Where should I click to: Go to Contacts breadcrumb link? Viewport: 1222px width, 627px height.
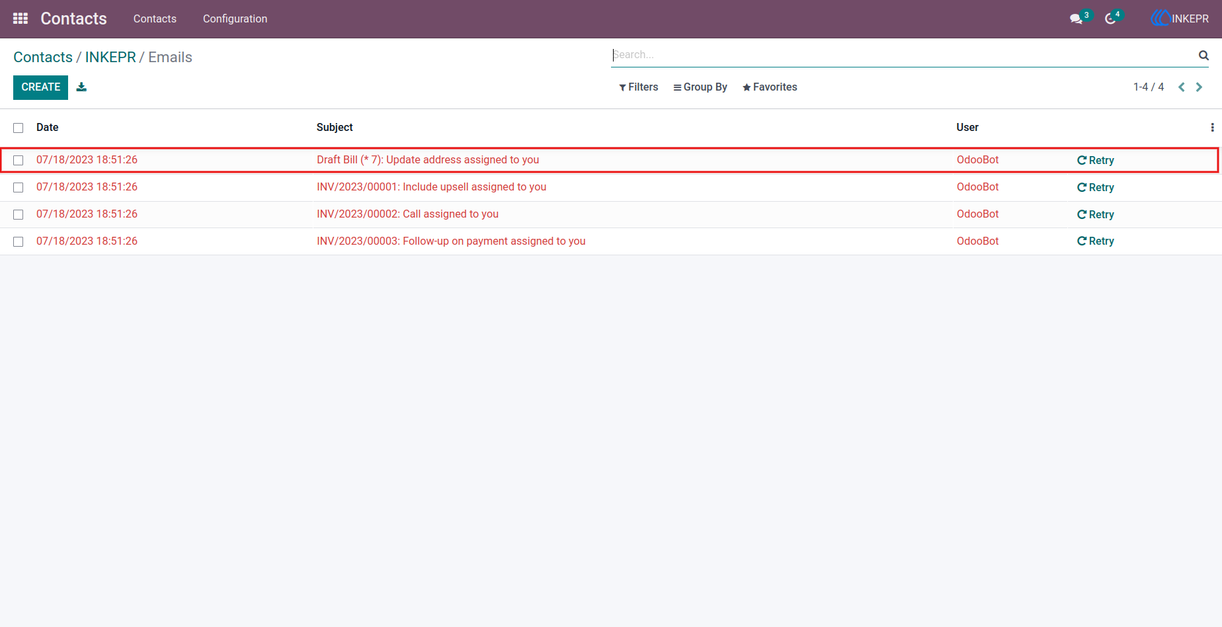[x=43, y=58]
